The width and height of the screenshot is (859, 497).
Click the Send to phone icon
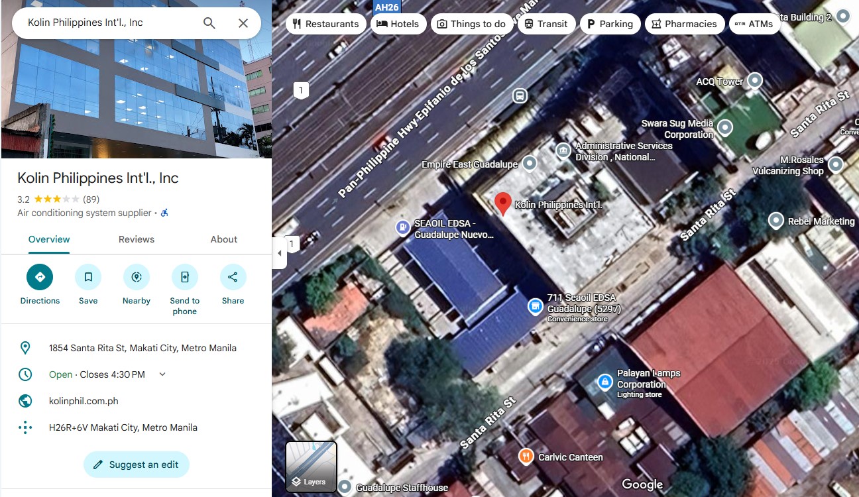point(185,277)
